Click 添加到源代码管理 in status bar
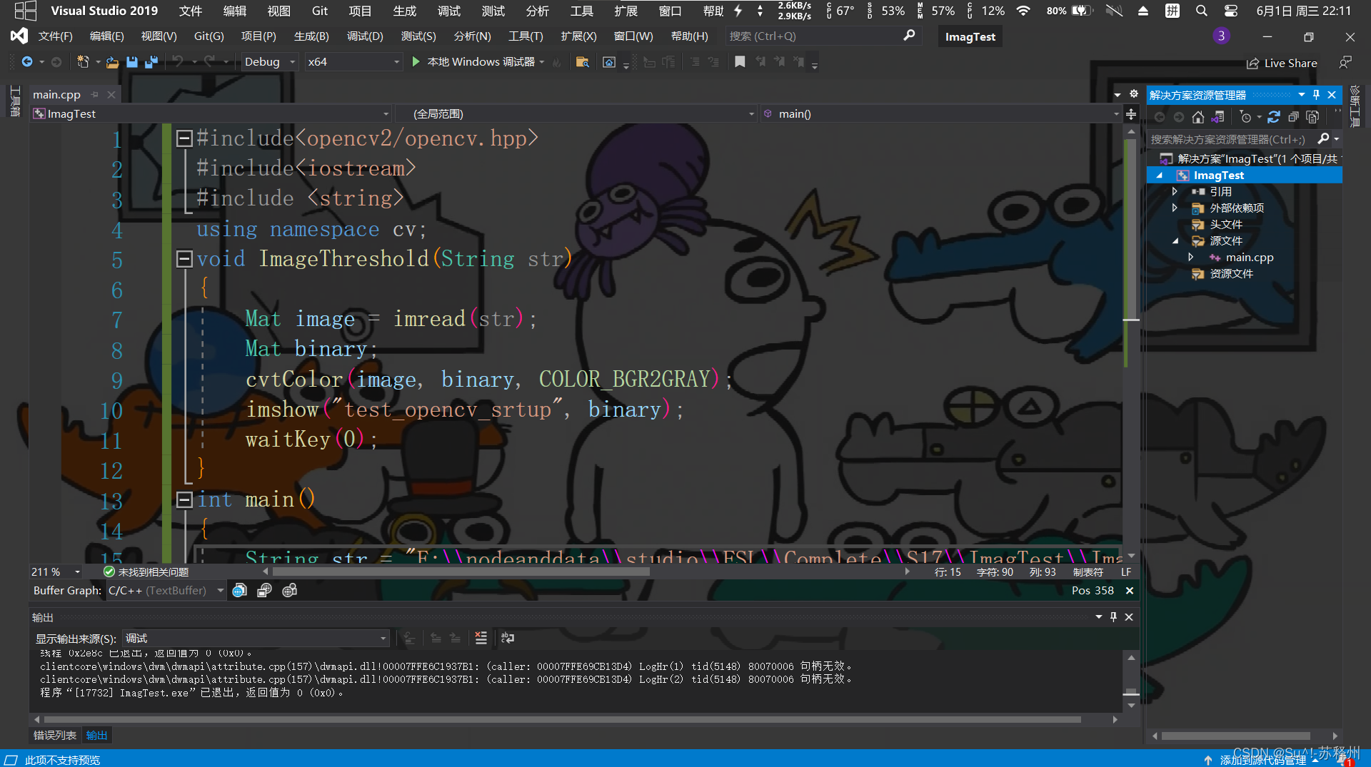The image size is (1371, 767). point(1262,760)
